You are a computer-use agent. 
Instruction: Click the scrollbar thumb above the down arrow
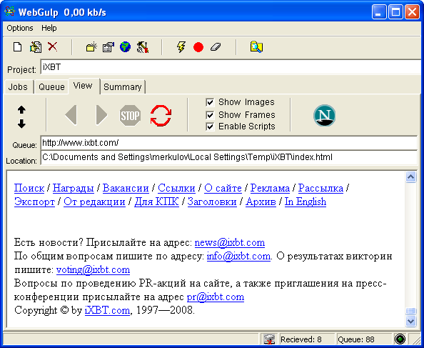click(x=410, y=311)
